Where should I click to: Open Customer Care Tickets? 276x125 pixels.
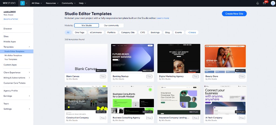(15, 83)
